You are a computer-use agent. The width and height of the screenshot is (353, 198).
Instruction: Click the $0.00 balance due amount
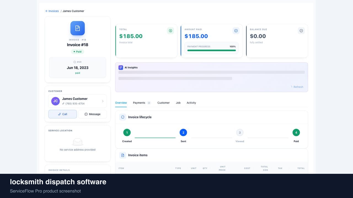click(258, 36)
